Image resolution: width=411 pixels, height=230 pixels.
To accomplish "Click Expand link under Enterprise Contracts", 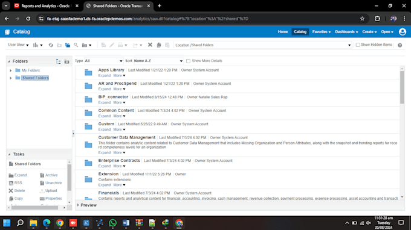I will [105, 166].
